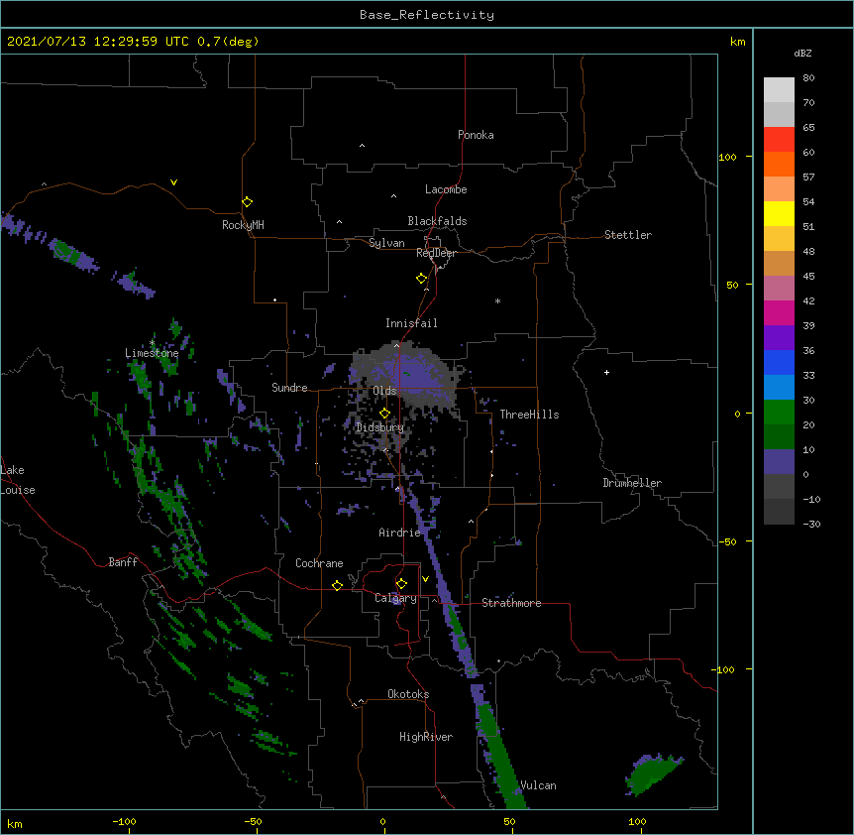Click the Okotoks town label

click(408, 694)
